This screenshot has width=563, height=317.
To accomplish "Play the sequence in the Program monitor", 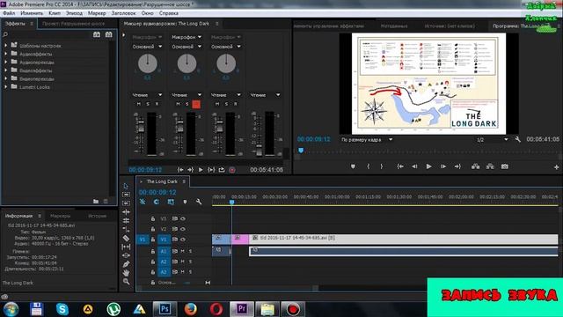I will tap(428, 166).
